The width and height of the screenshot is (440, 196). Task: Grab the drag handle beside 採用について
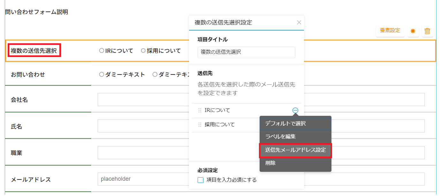[200, 125]
